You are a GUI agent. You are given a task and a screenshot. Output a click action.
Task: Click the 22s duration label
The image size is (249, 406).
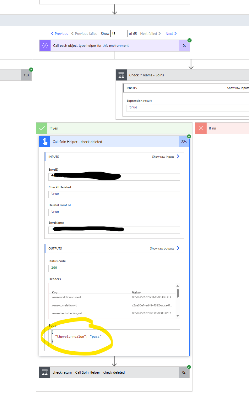(x=184, y=142)
